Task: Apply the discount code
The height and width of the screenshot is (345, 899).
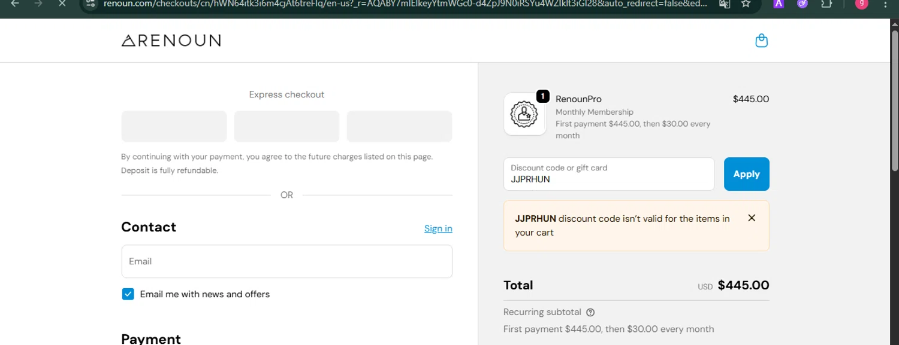Action: (x=746, y=174)
